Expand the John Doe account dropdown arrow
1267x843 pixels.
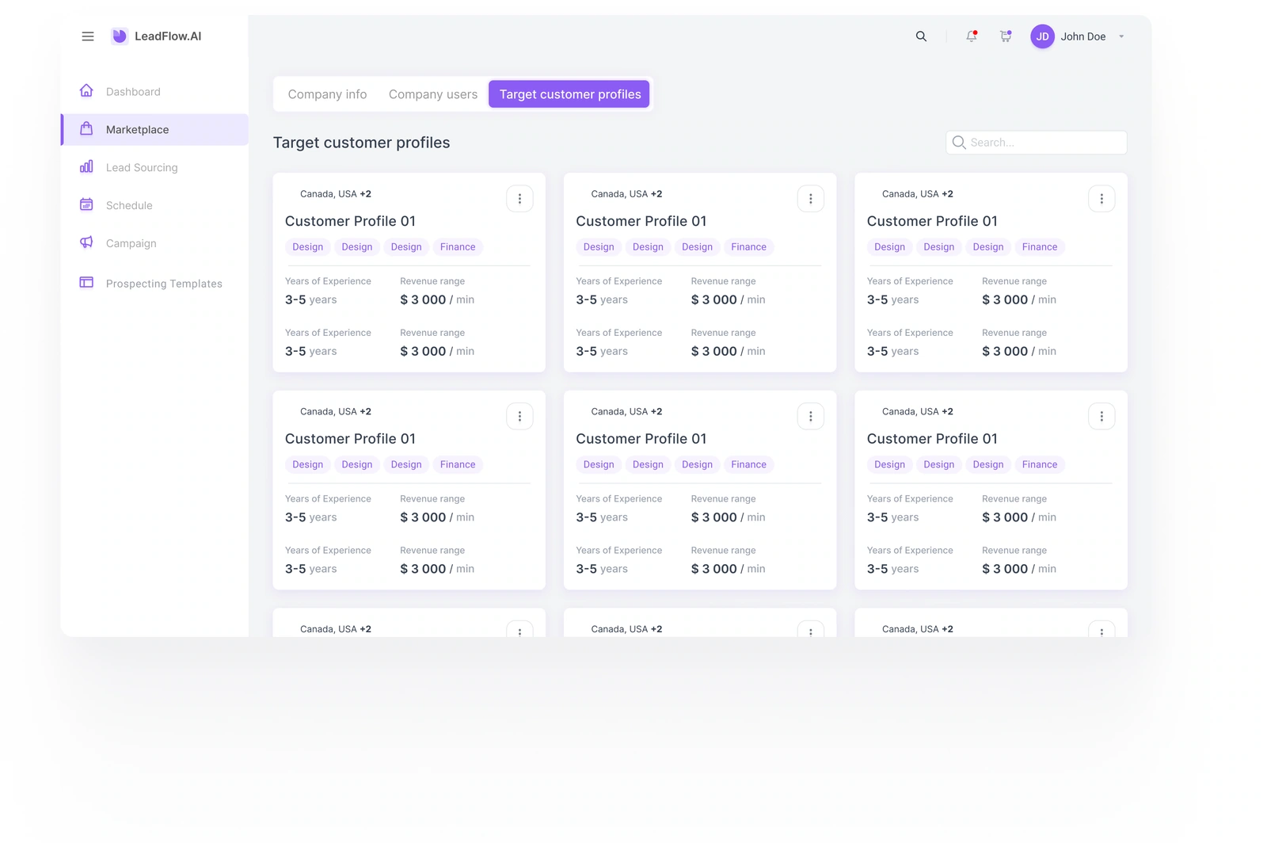[1121, 36]
